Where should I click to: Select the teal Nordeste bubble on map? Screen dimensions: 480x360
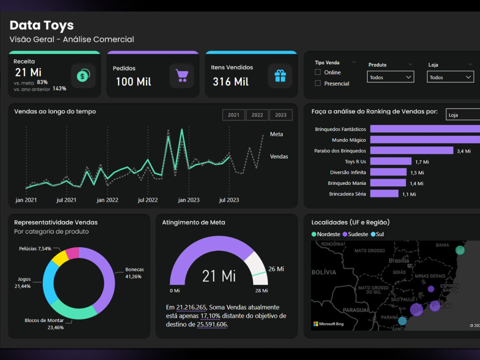[x=460, y=250]
